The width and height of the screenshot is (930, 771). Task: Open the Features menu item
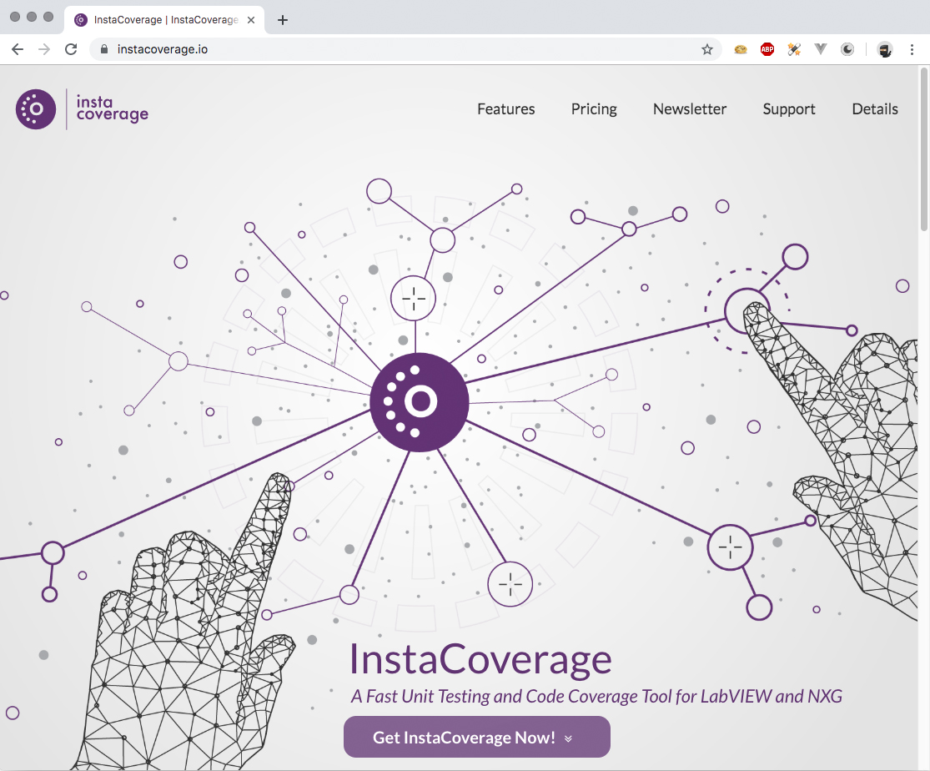click(x=506, y=109)
